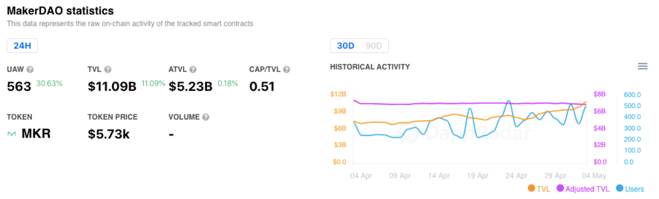
Task: Click the blue Users legend dot
Action: [620, 188]
